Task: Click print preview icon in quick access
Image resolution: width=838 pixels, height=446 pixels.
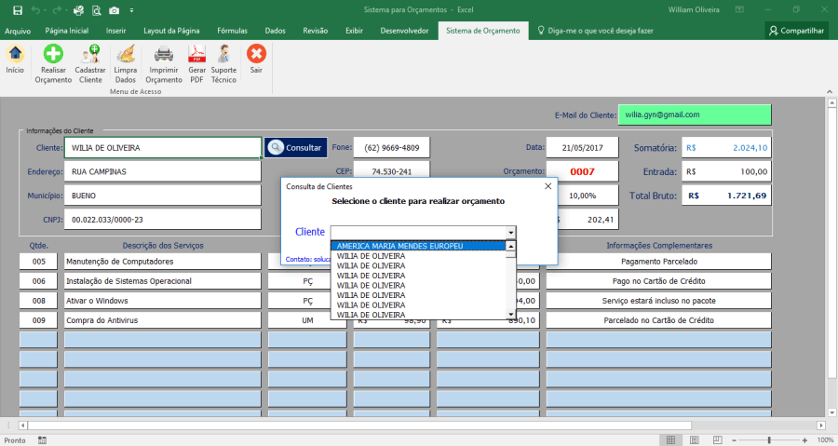Action: pos(96,10)
